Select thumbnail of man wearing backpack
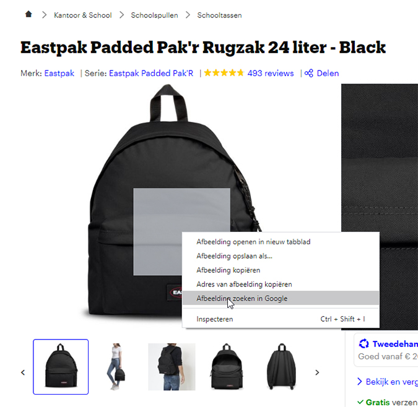The image size is (418, 407). pyautogui.click(x=172, y=367)
